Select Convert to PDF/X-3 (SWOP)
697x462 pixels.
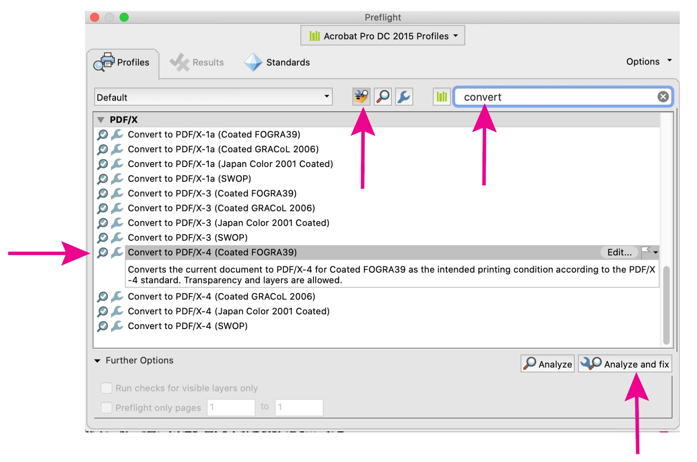(x=188, y=238)
